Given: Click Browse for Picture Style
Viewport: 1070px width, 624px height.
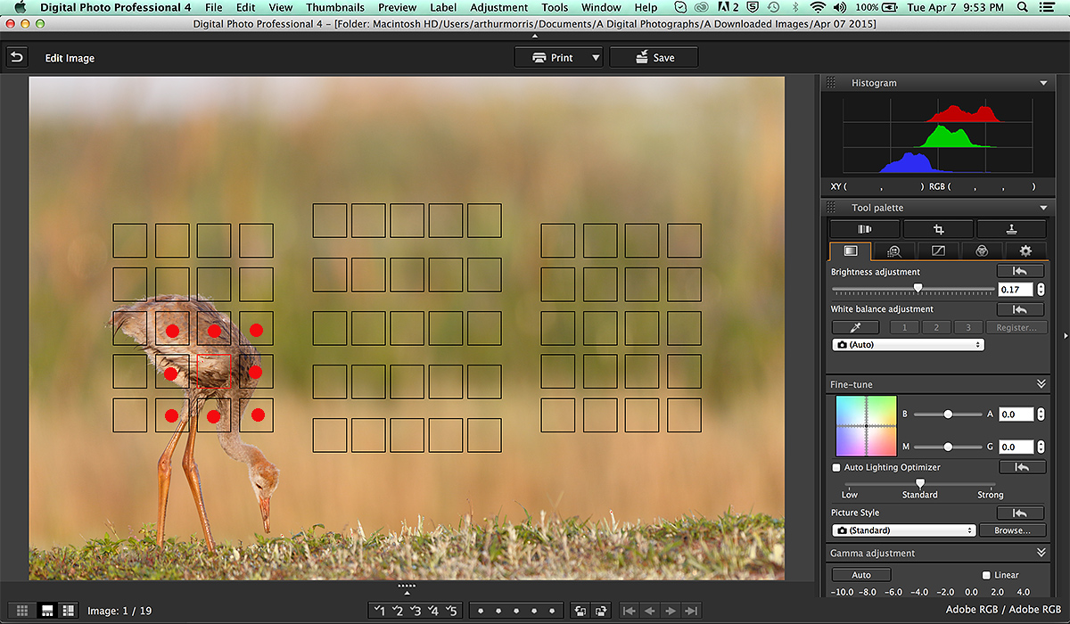Looking at the screenshot, I should [1012, 530].
